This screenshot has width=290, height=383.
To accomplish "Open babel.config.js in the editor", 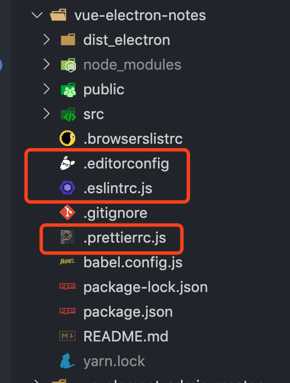I will [x=133, y=263].
